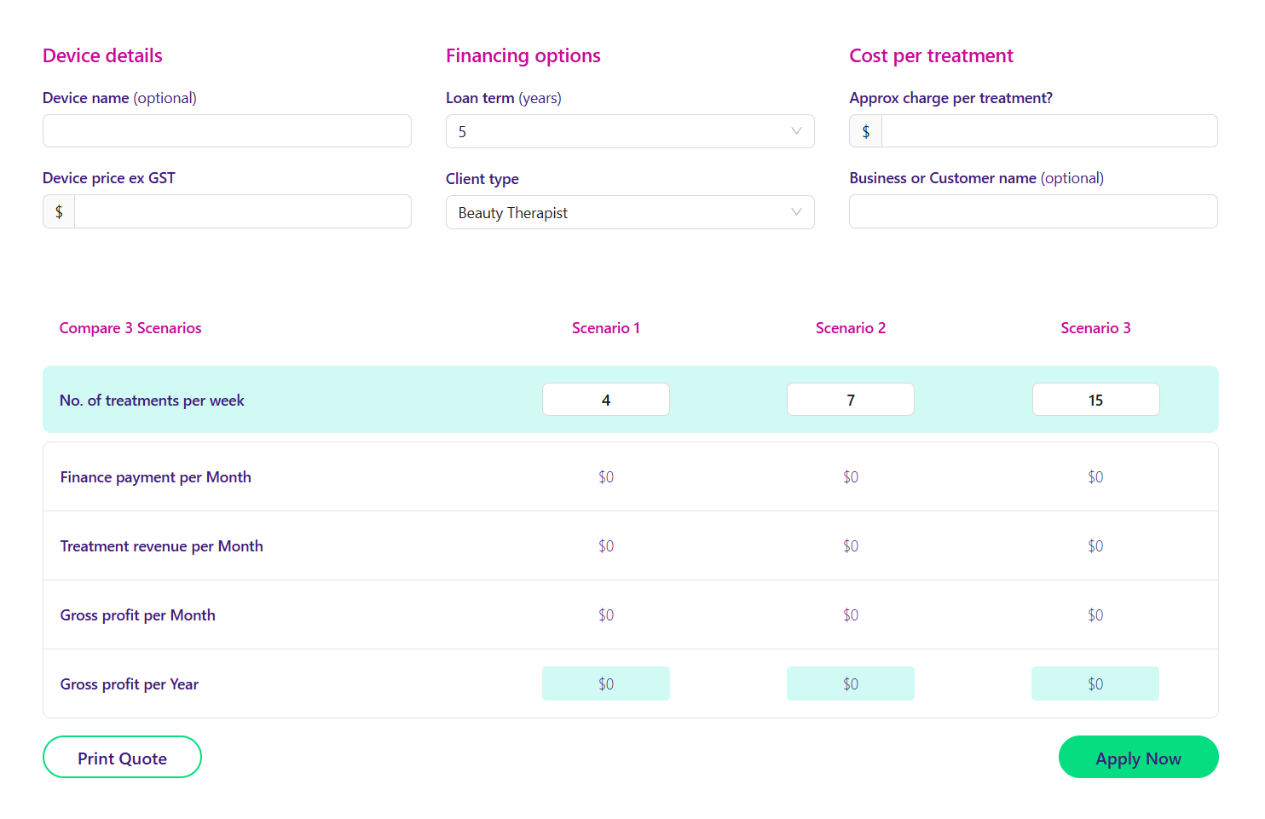
Task: Expand the Loan term chevron arrow
Action: (x=796, y=130)
